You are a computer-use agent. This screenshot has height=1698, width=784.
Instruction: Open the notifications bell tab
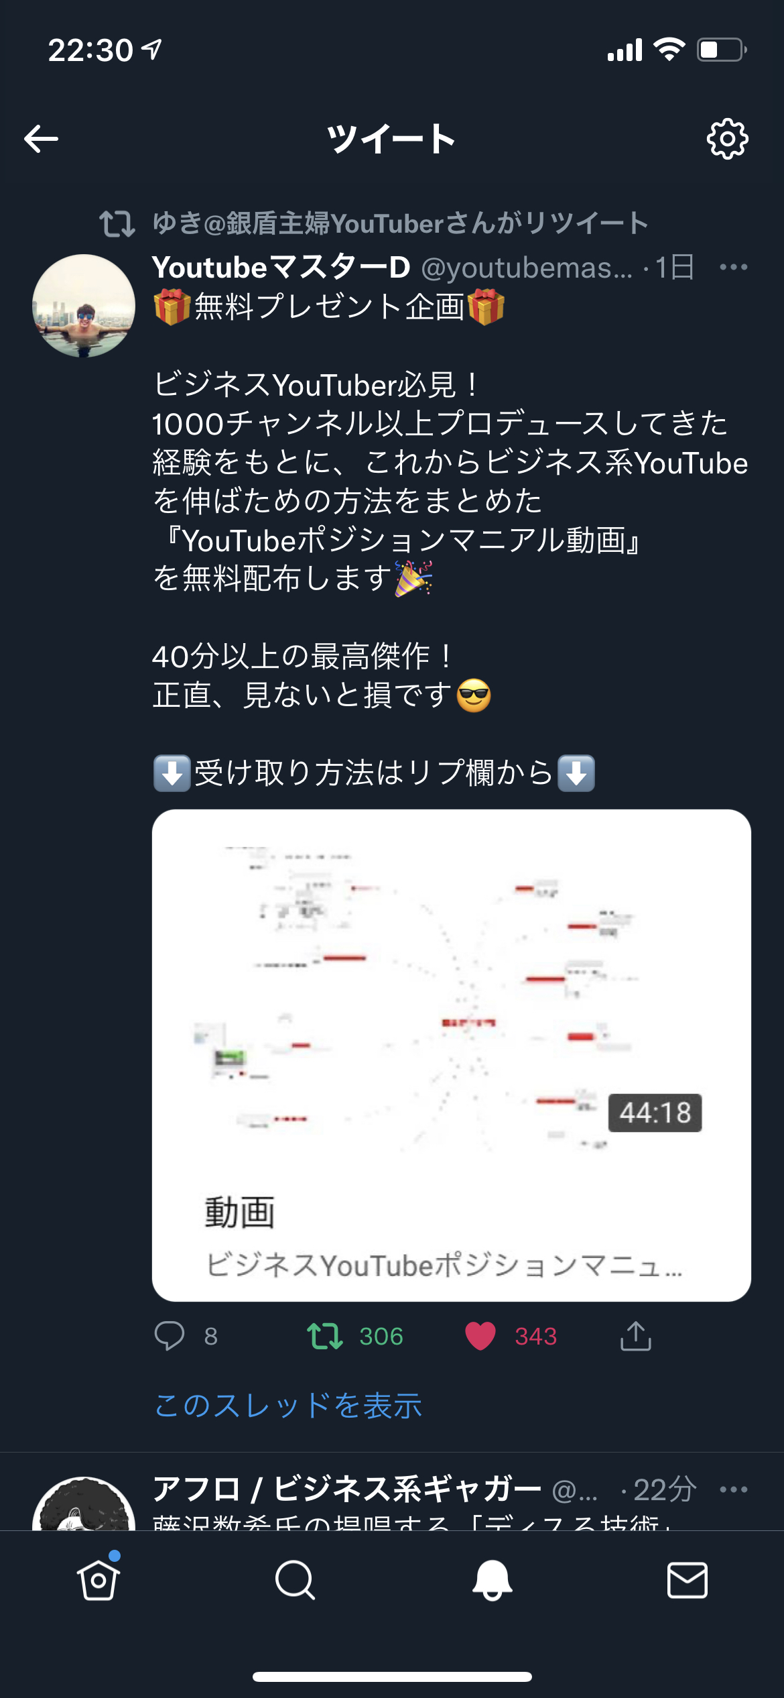tap(492, 1580)
